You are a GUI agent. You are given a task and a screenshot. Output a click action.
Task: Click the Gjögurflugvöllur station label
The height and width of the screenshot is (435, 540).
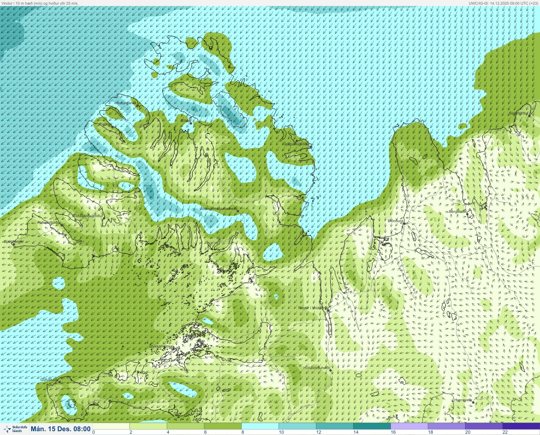[296, 144]
